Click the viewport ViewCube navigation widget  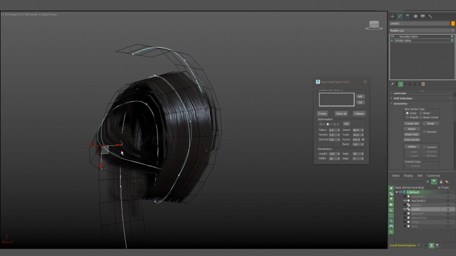click(374, 25)
